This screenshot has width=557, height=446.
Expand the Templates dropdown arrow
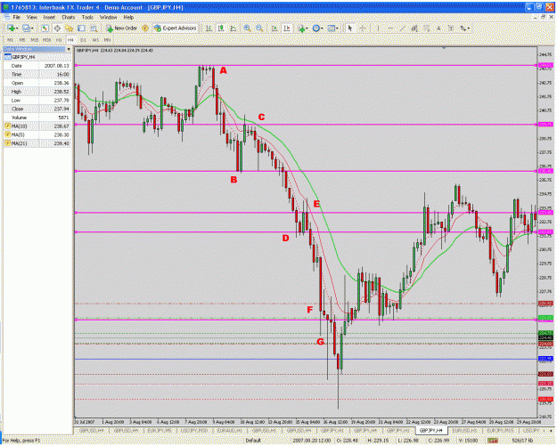pos(337,28)
